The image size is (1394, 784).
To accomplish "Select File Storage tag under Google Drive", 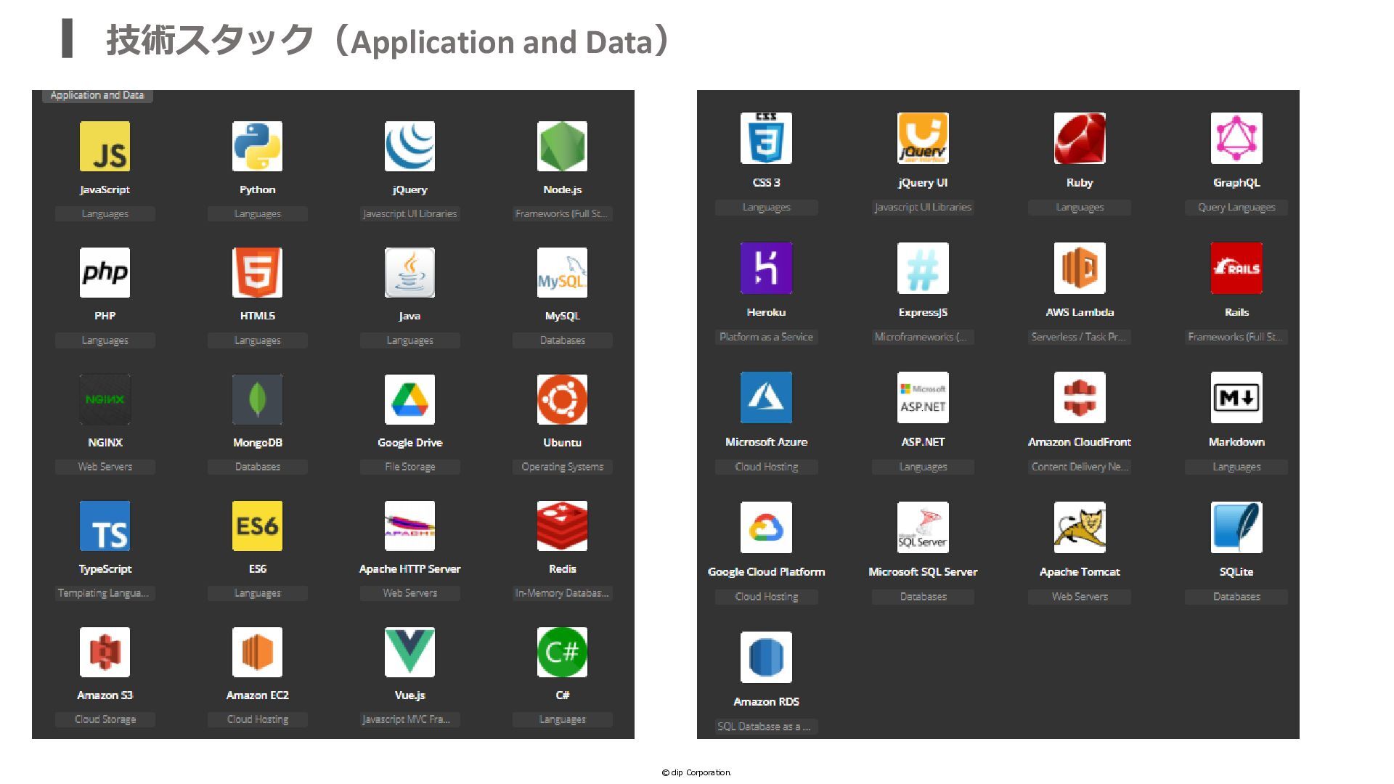I will (x=409, y=466).
